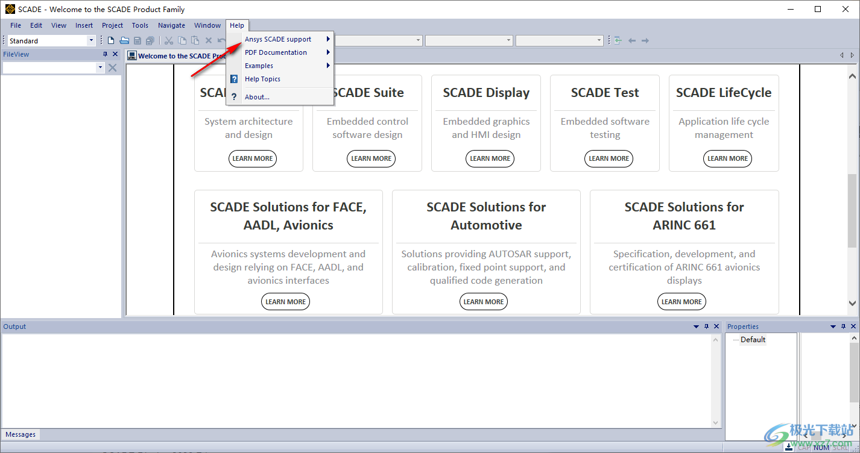Click the SCADE app logo in title bar
This screenshot has height=453, width=860.
click(10, 9)
